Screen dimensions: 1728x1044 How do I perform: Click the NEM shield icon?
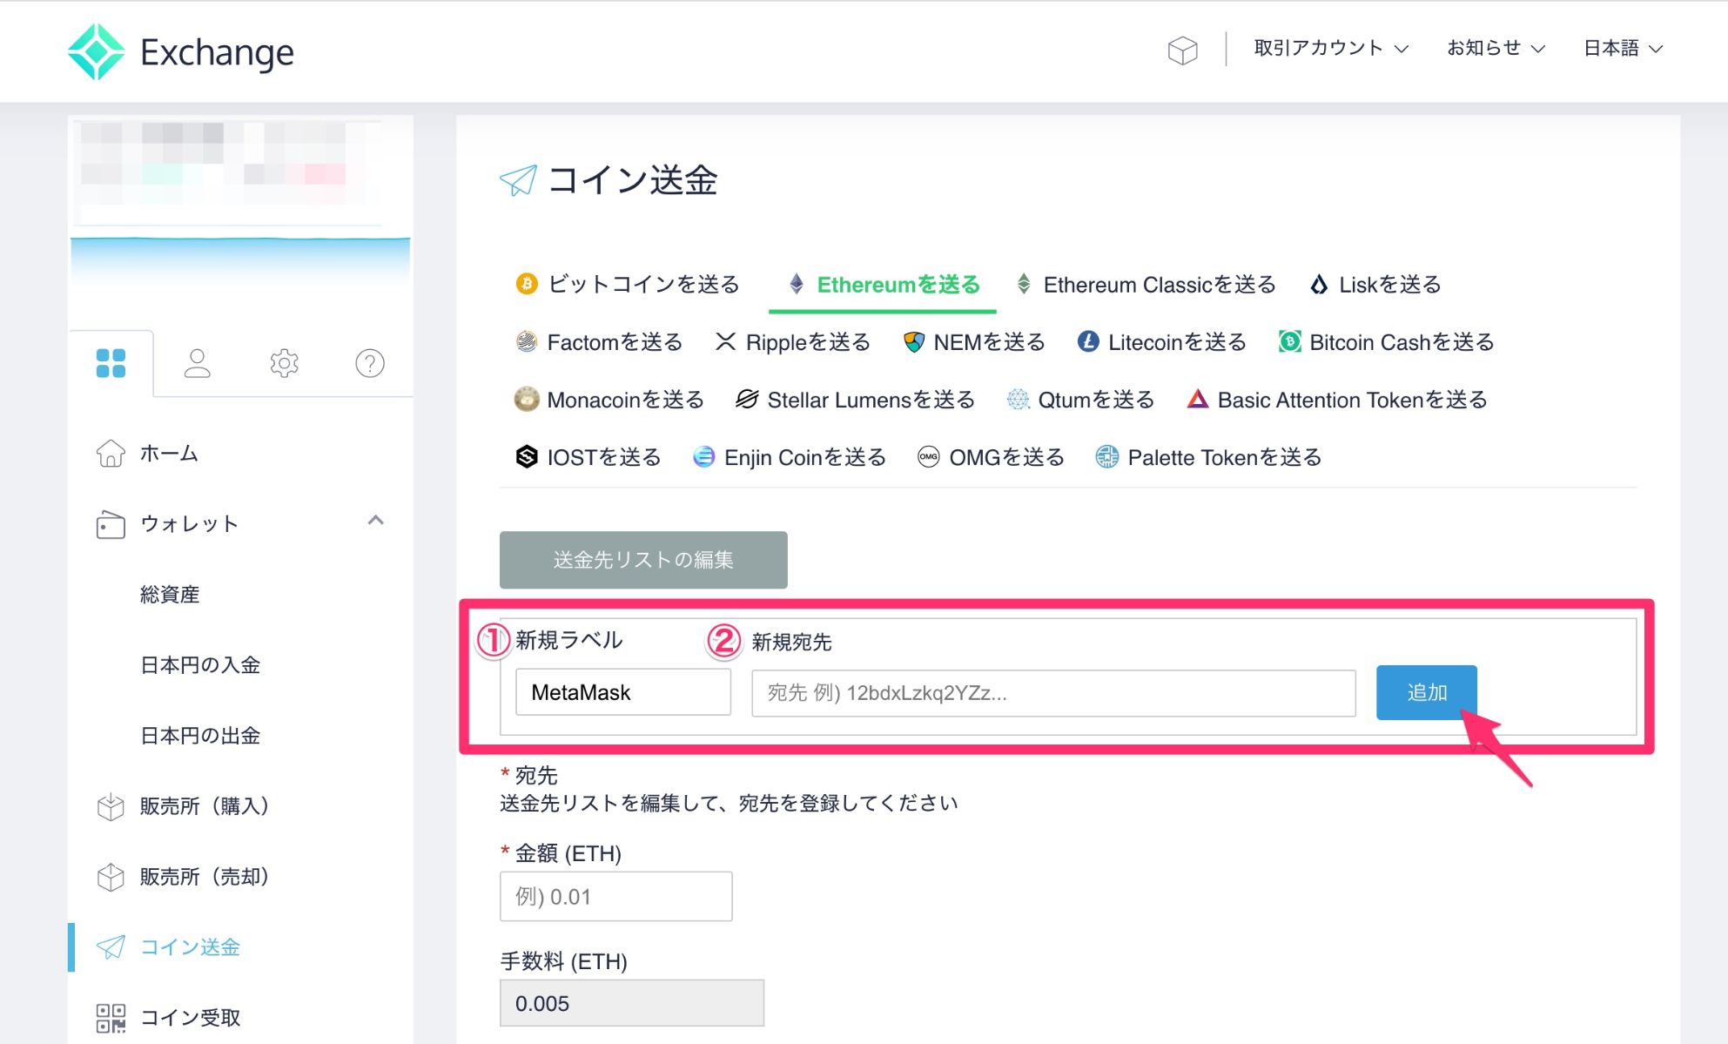click(913, 341)
